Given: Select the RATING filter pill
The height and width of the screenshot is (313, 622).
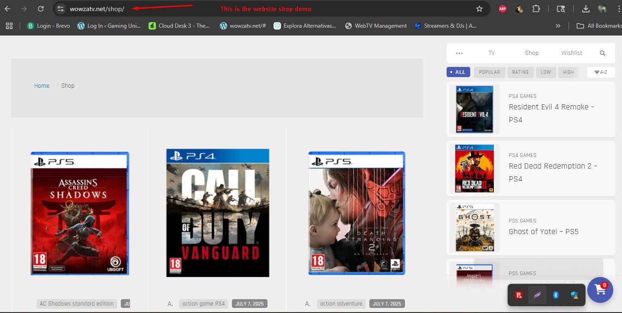Looking at the screenshot, I should [520, 72].
